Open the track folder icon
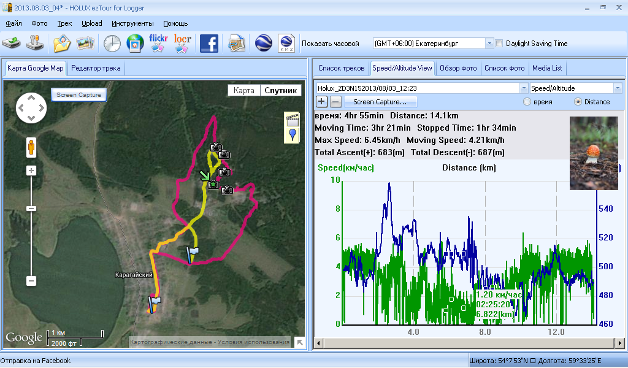Viewport: 628px width, 368px height. [x=62, y=44]
